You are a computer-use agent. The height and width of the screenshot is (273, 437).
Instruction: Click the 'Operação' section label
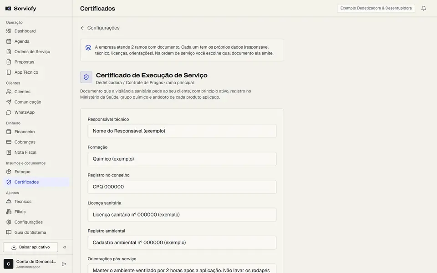(x=14, y=22)
